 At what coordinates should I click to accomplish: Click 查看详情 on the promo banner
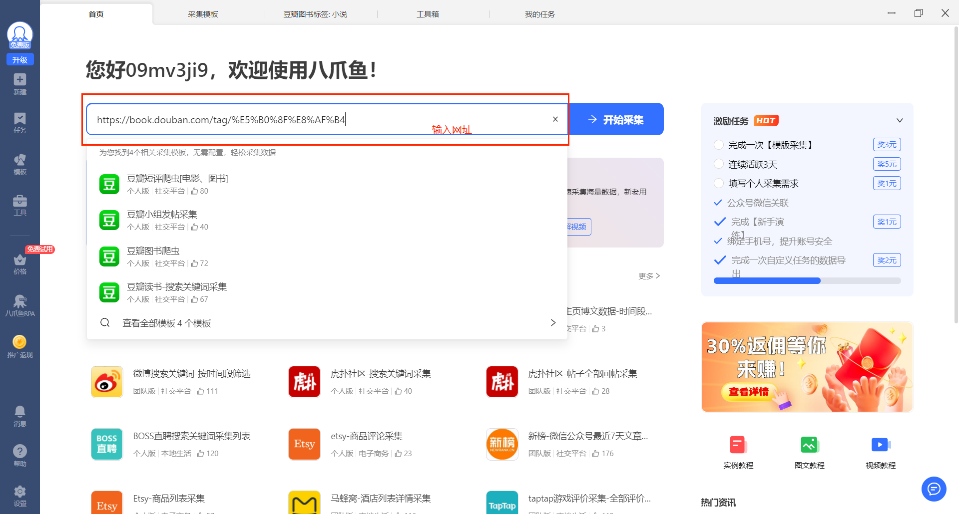(x=749, y=392)
